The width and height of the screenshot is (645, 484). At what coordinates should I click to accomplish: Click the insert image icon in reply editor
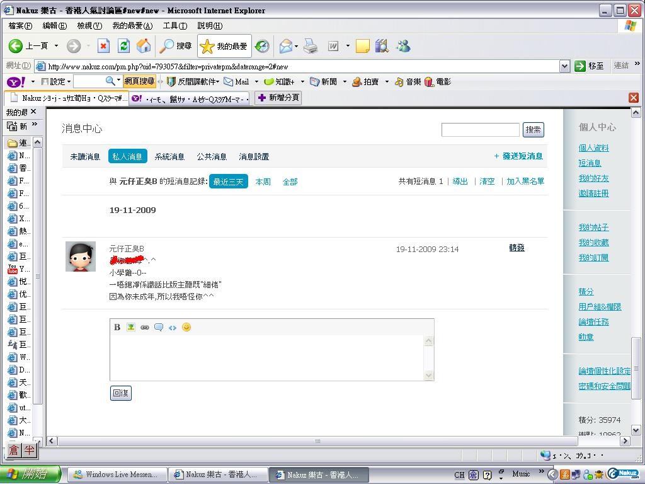131,327
